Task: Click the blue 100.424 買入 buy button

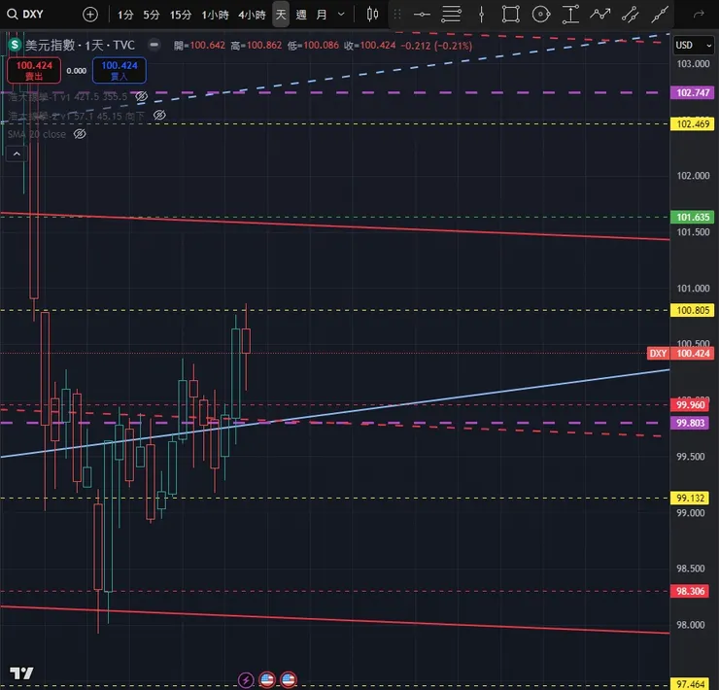Action: coord(120,70)
